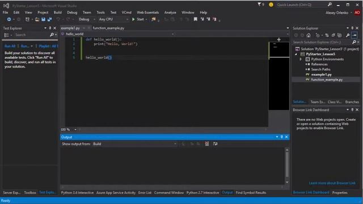363x204 pixels.
Task: Open the 'Show output from' Build dropdown
Action: (x=134, y=144)
